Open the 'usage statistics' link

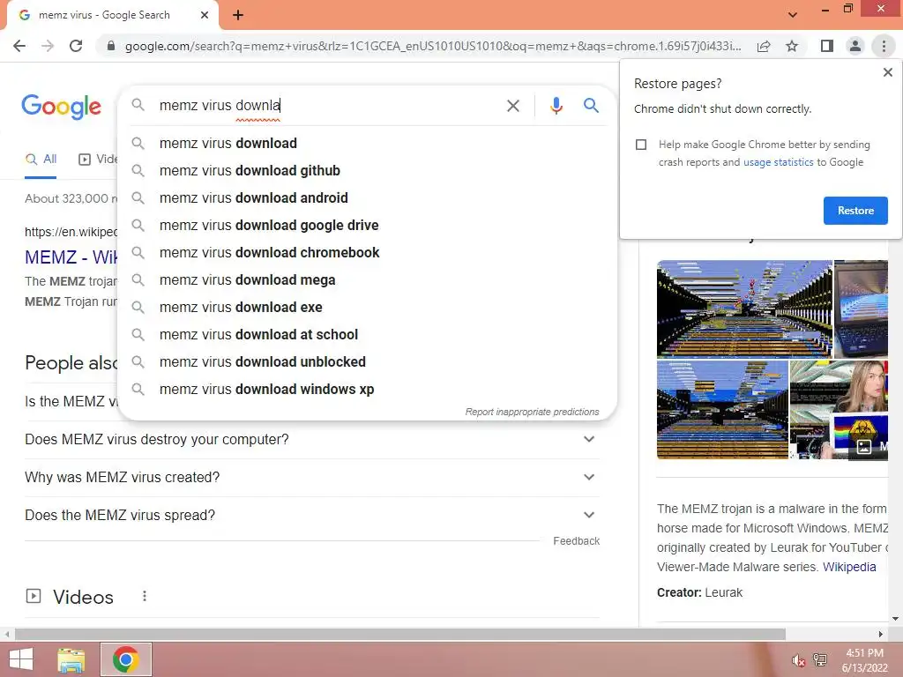tap(778, 162)
